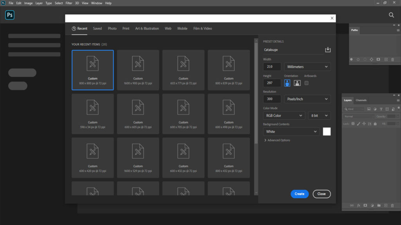
Task: Open the search magnifier icon
Action: [x=391, y=15]
